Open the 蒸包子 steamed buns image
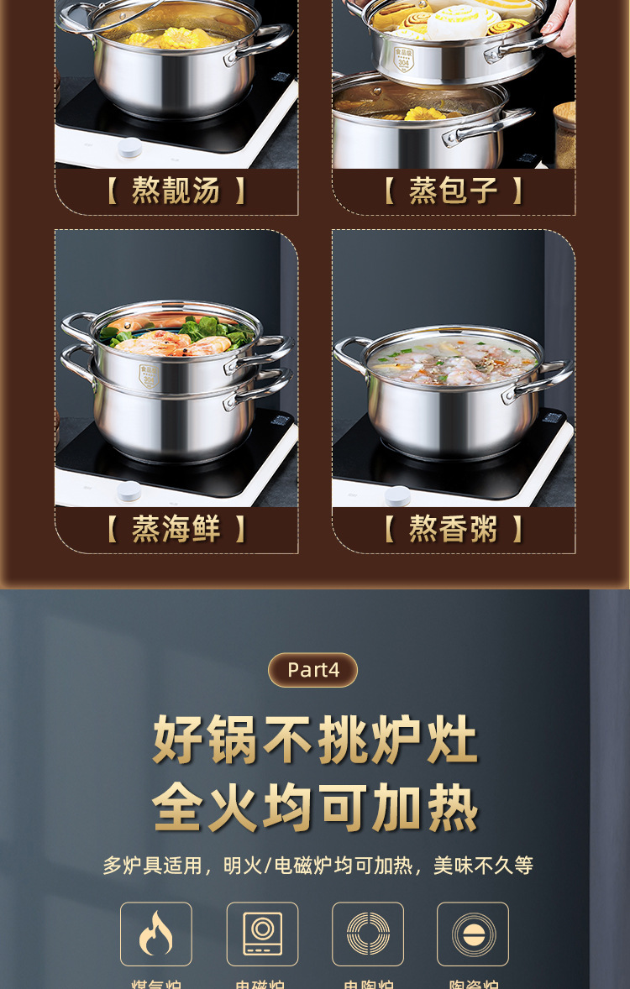Screen dimensions: 630x989 click(454, 84)
